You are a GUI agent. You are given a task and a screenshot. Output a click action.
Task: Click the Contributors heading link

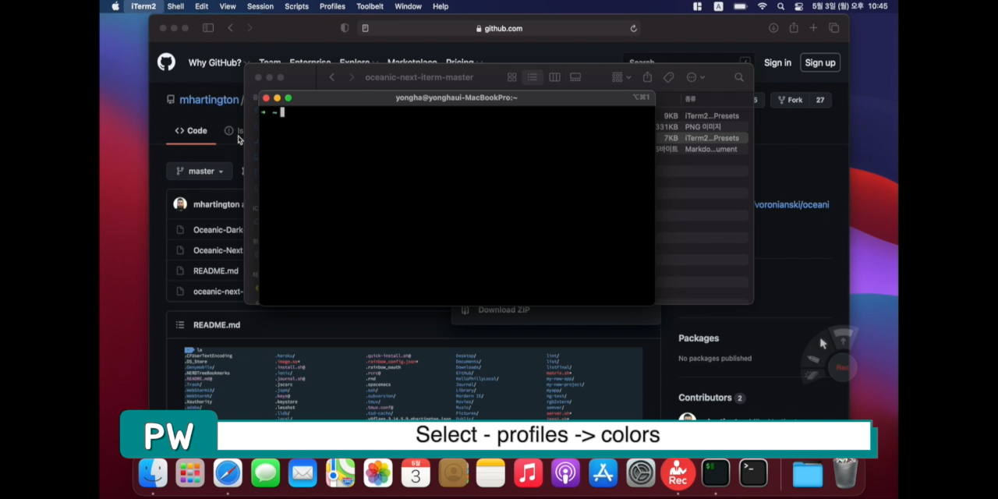coord(705,398)
